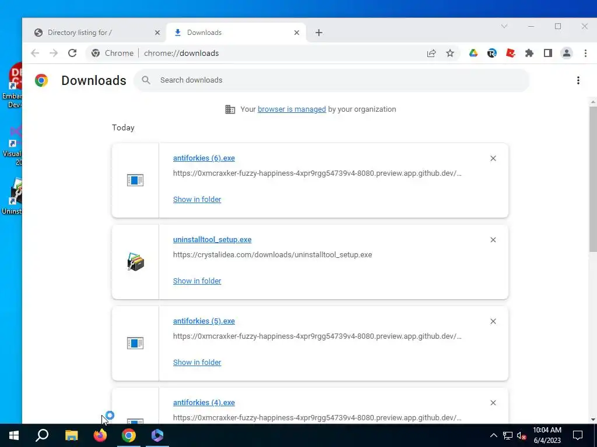Open the Downloads page three-dot actions menu
This screenshot has width=597, height=447.
pos(578,80)
